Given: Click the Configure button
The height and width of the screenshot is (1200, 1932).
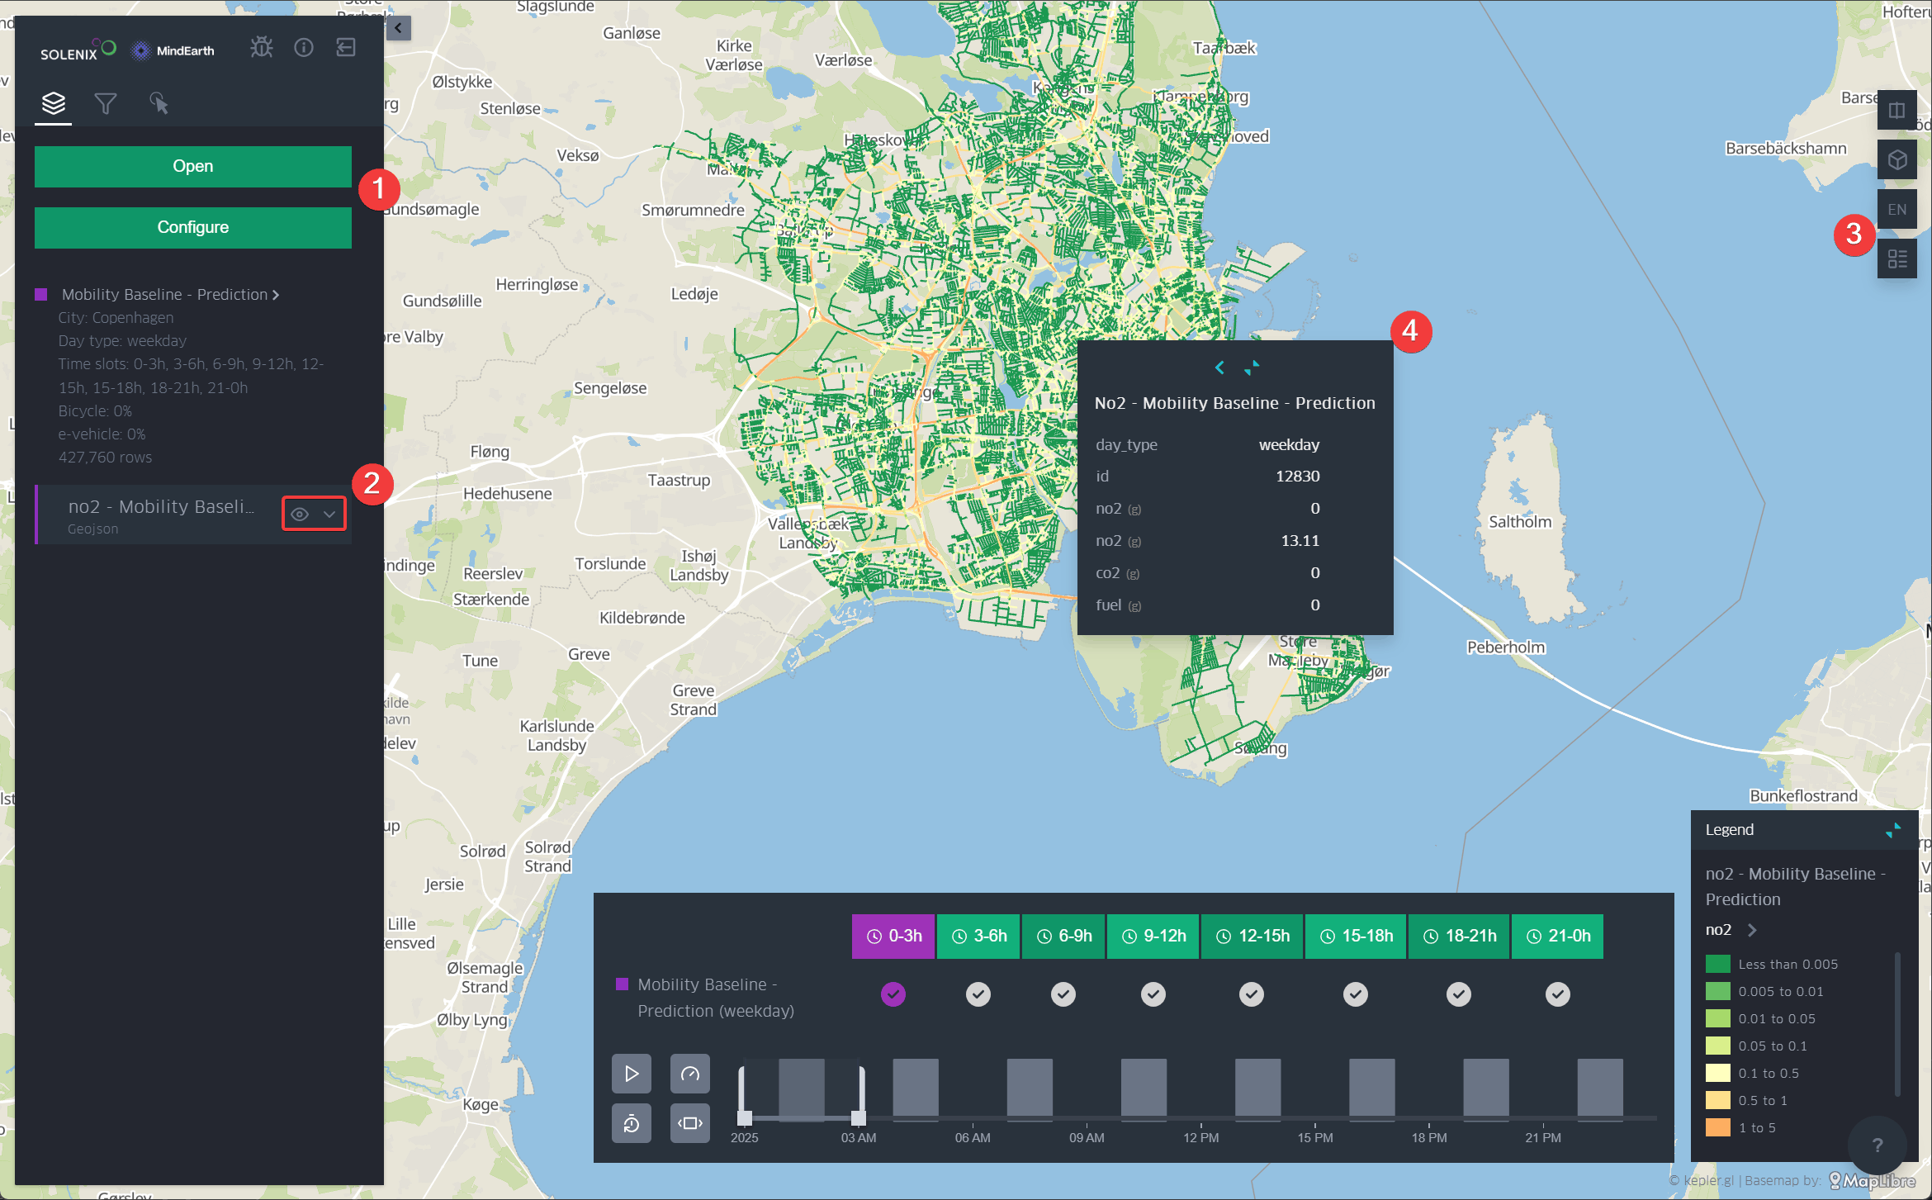Looking at the screenshot, I should pyautogui.click(x=192, y=227).
